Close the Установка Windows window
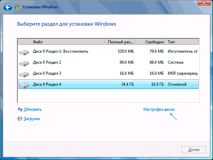Viewport: 213px width, 160px height. coord(204,3)
